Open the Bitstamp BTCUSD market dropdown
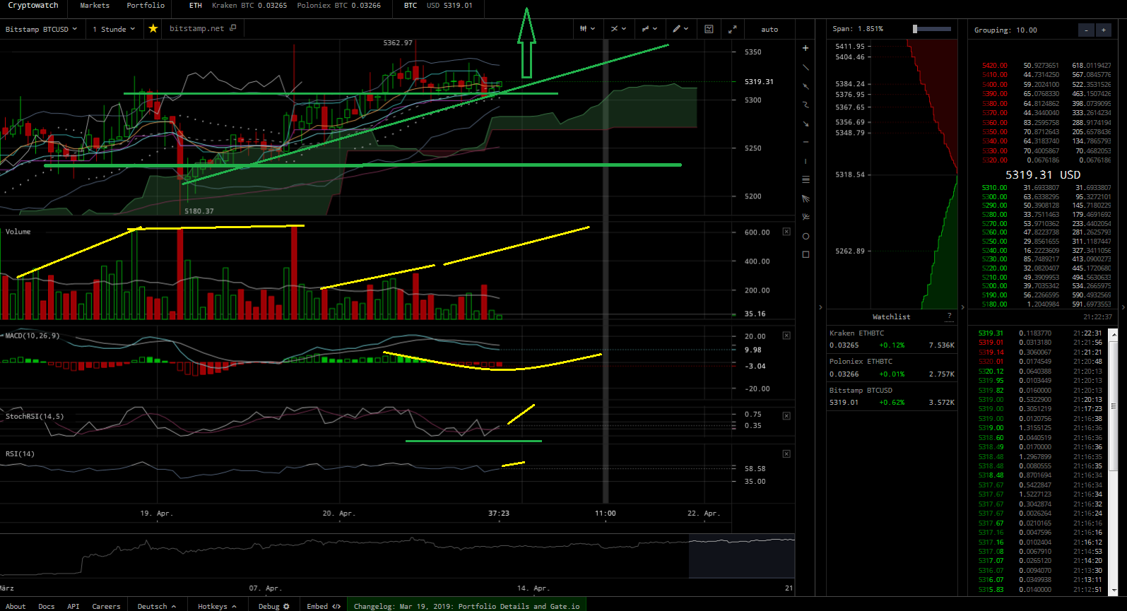The height and width of the screenshot is (611, 1127). pyautogui.click(x=42, y=29)
